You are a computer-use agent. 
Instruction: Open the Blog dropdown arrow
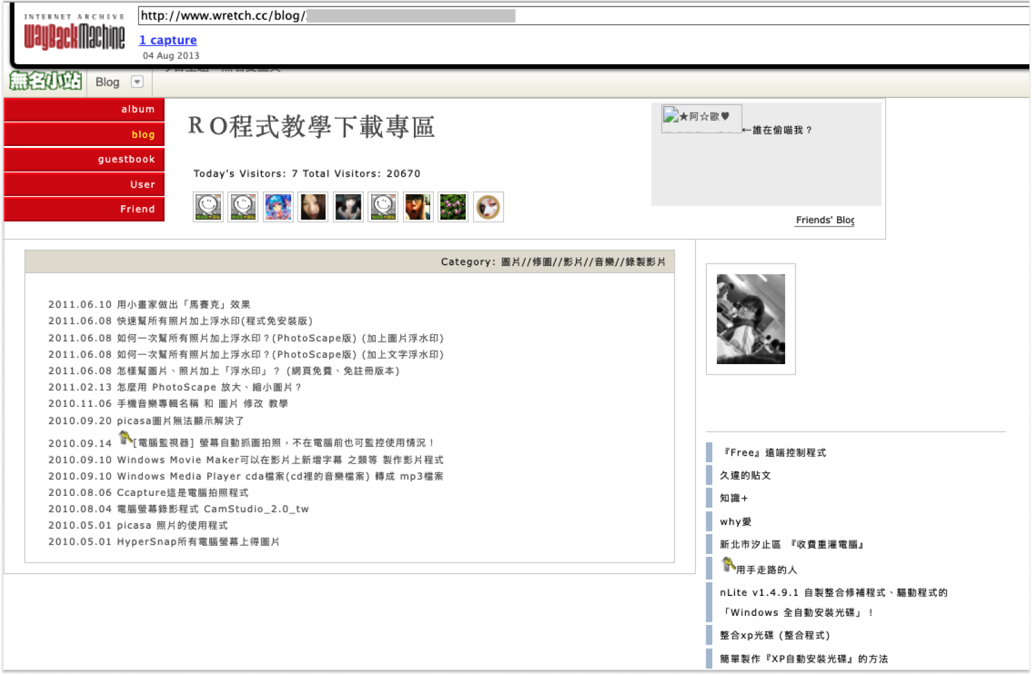(137, 82)
